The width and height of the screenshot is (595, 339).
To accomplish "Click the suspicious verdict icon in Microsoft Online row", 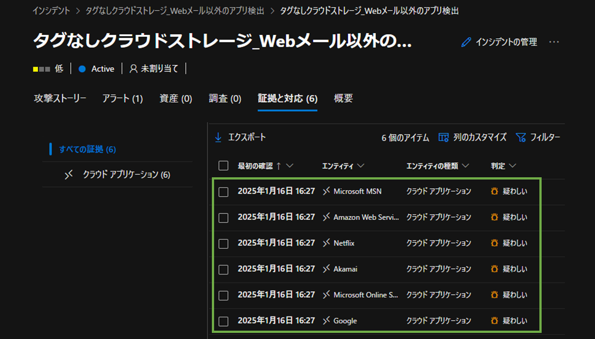I will [494, 295].
